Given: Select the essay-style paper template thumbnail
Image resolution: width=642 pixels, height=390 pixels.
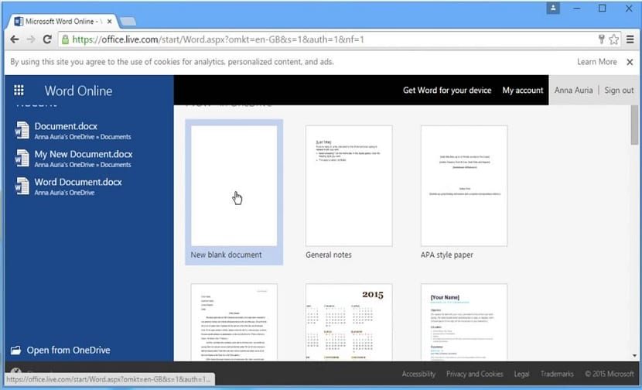Looking at the screenshot, I should pos(234,323).
